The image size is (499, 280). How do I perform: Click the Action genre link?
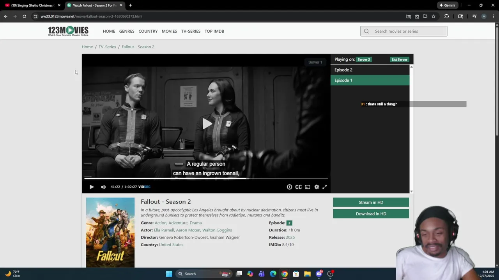160,223
